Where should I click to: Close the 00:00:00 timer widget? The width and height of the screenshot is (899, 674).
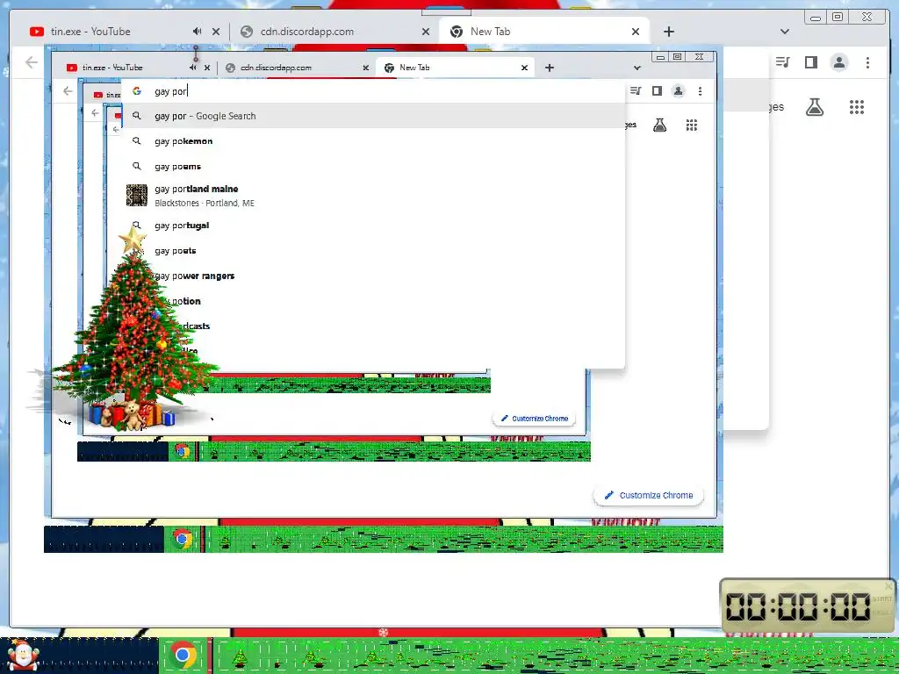point(888,586)
